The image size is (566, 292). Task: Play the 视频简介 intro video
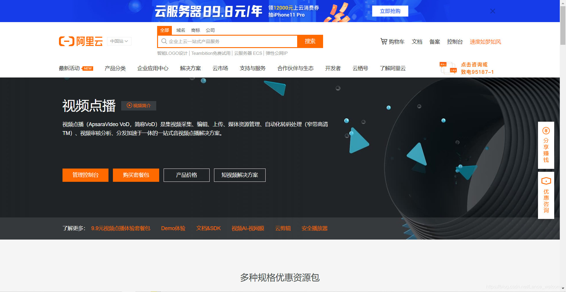click(139, 105)
